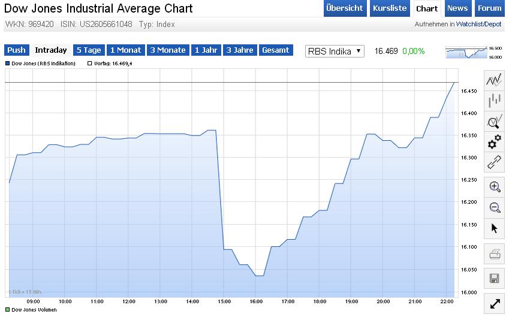Zoom in on the chart
The width and height of the screenshot is (509, 317).
(x=495, y=186)
